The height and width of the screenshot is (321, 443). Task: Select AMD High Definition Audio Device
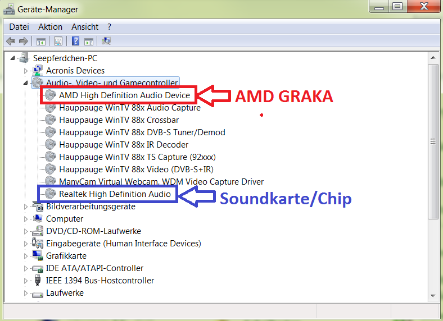tap(124, 95)
